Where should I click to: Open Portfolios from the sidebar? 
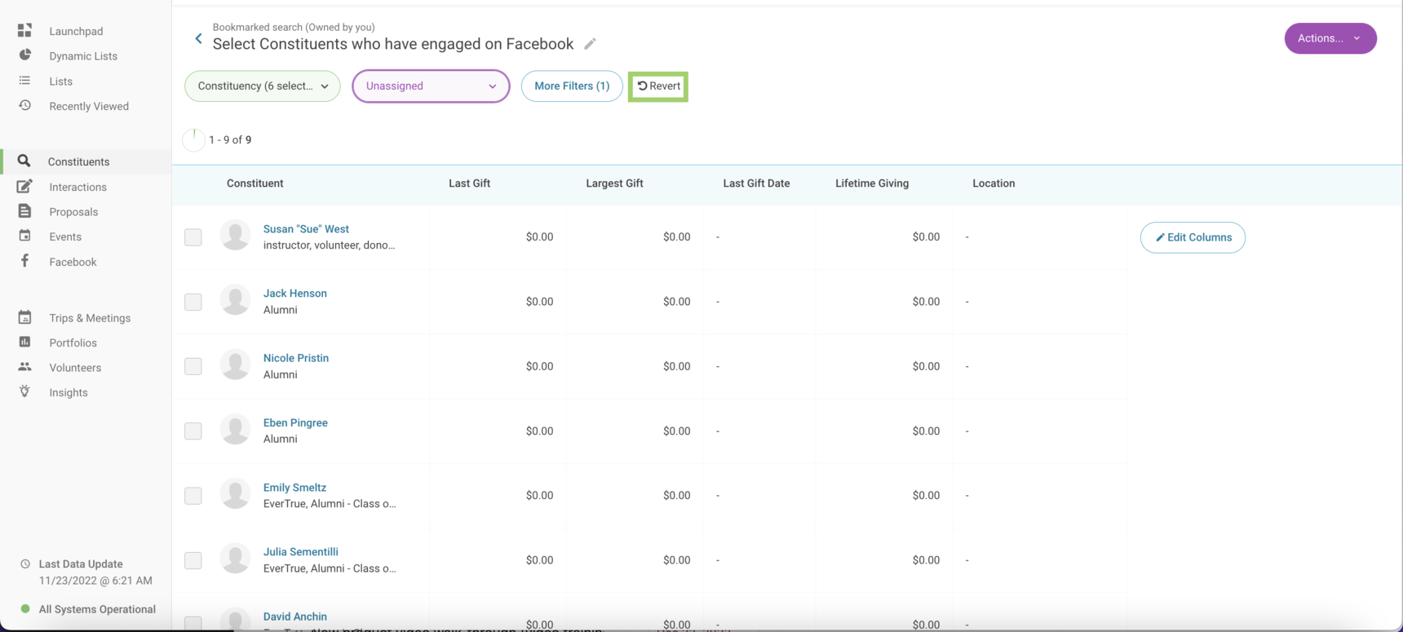(x=73, y=343)
